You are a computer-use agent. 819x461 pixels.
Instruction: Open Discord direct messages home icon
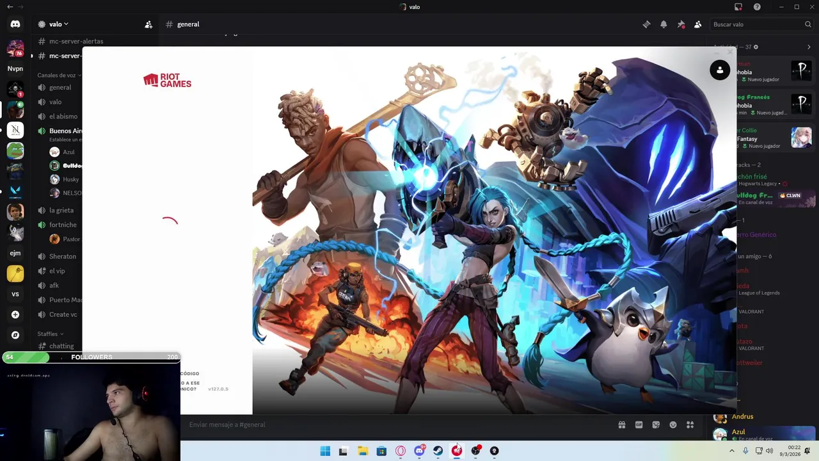(x=15, y=24)
